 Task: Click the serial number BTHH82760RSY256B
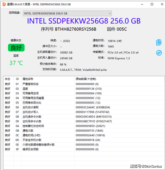[x=76, y=29]
